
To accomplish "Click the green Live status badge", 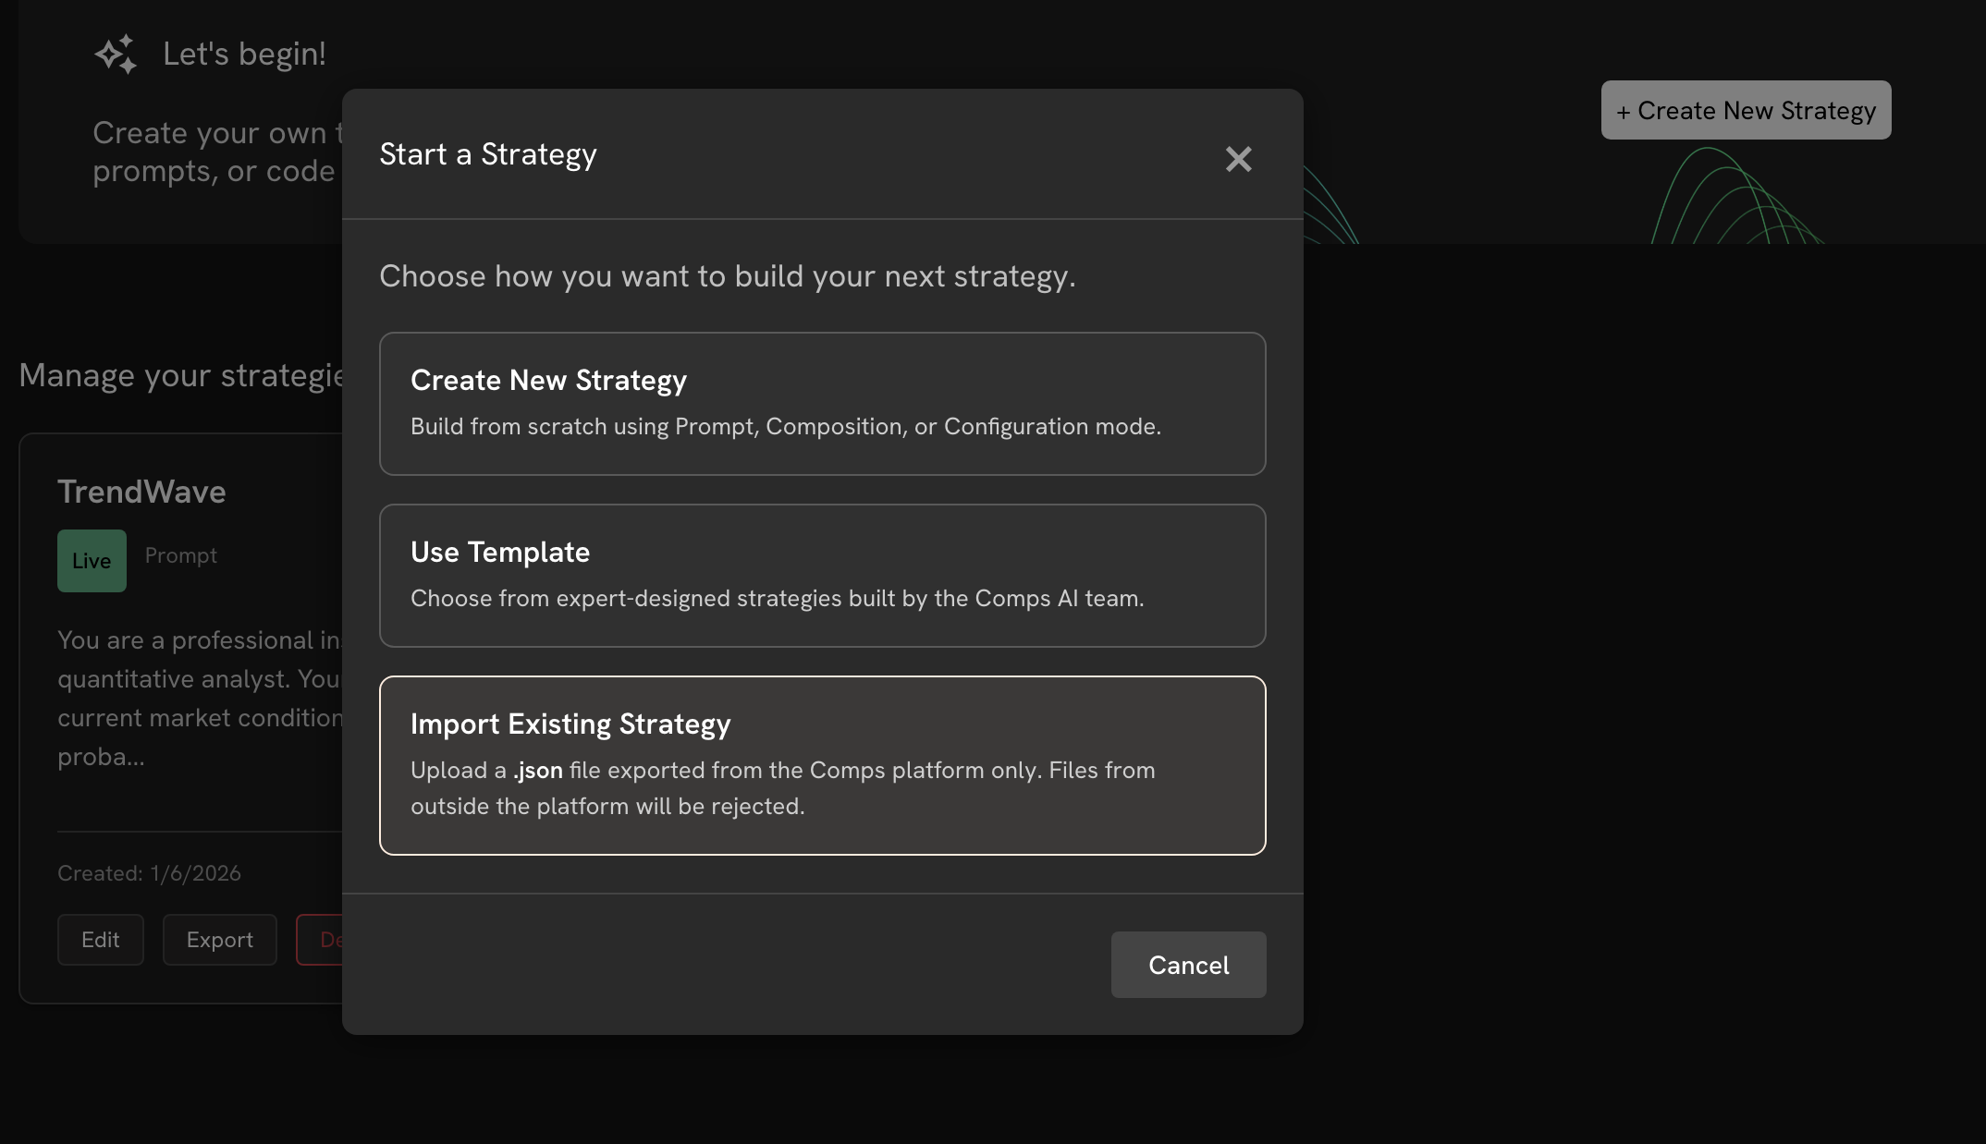I will (x=92, y=561).
